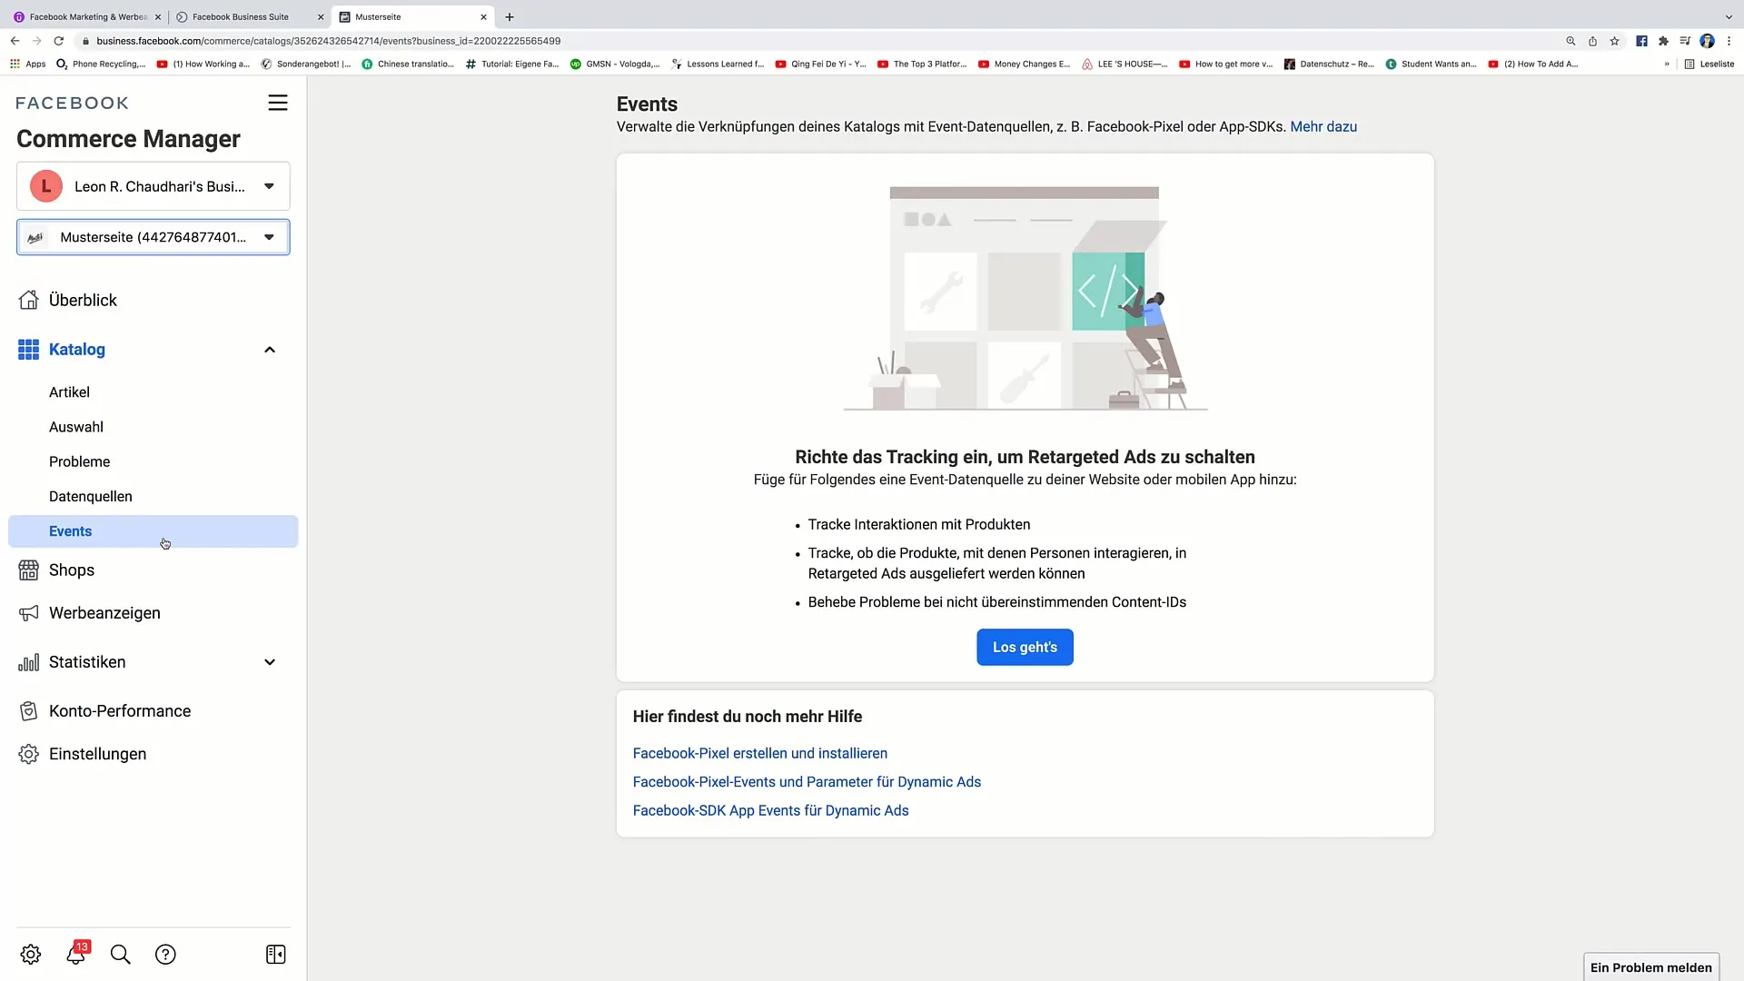Click the Werbeanzeigen megaphone icon
1744x981 pixels.
click(28, 613)
